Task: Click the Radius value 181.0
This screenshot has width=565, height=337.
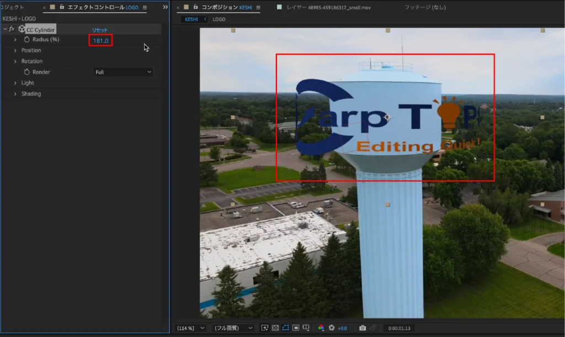Action: point(100,41)
